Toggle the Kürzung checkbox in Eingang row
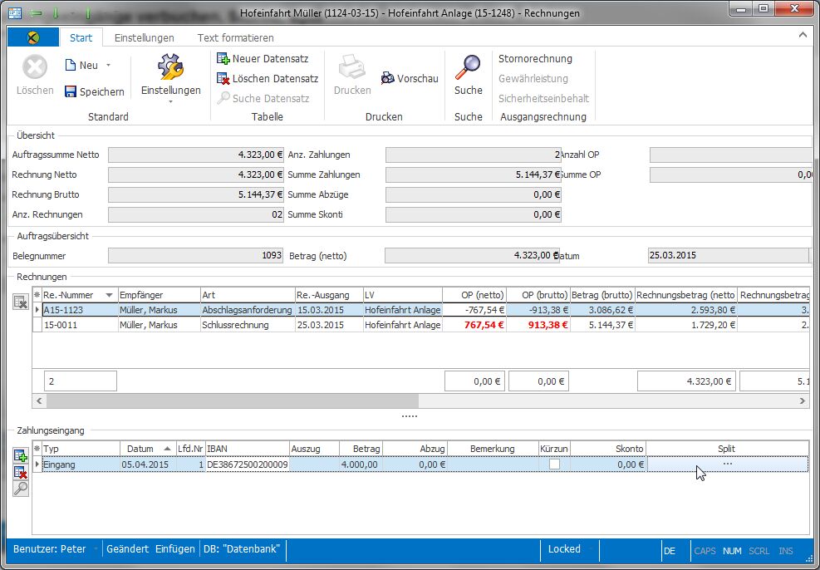820x570 pixels. [554, 464]
